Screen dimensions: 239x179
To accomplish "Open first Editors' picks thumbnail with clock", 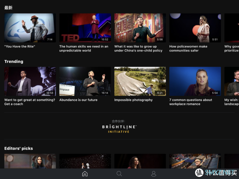I will point(30,161).
